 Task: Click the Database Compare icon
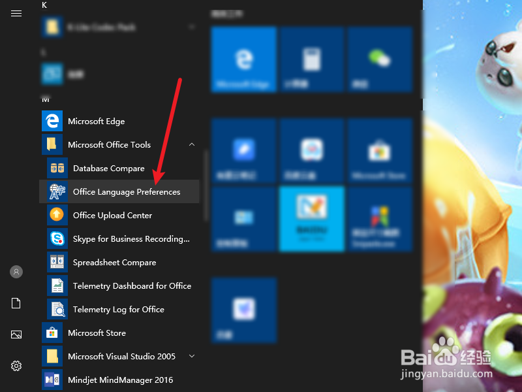[57, 168]
